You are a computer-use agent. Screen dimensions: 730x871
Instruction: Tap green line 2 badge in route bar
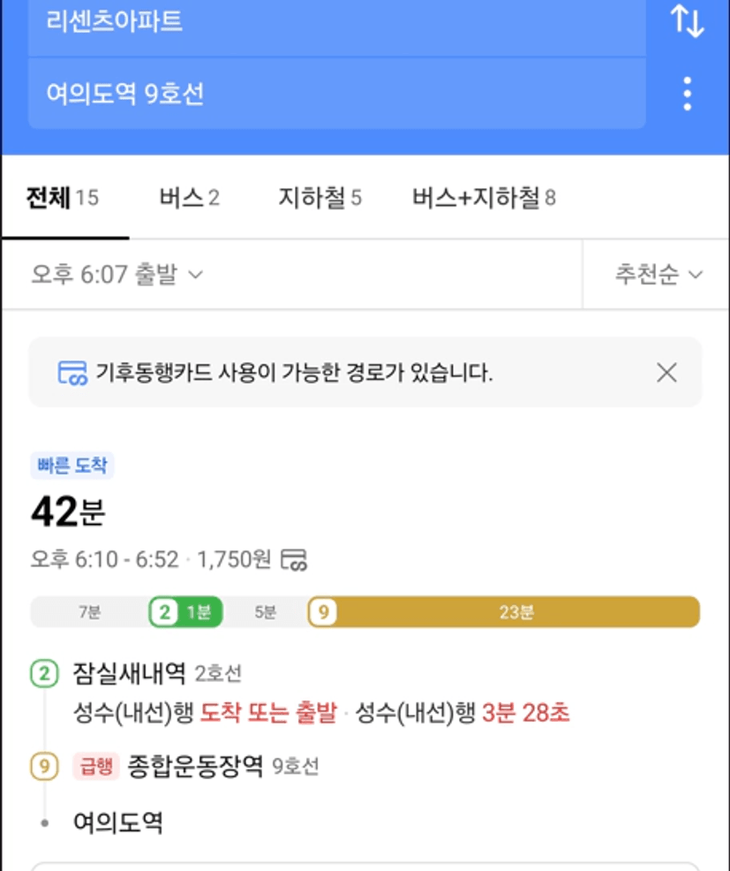point(164,612)
